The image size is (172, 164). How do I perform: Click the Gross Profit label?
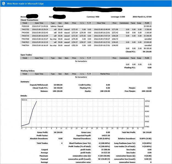(42, 132)
